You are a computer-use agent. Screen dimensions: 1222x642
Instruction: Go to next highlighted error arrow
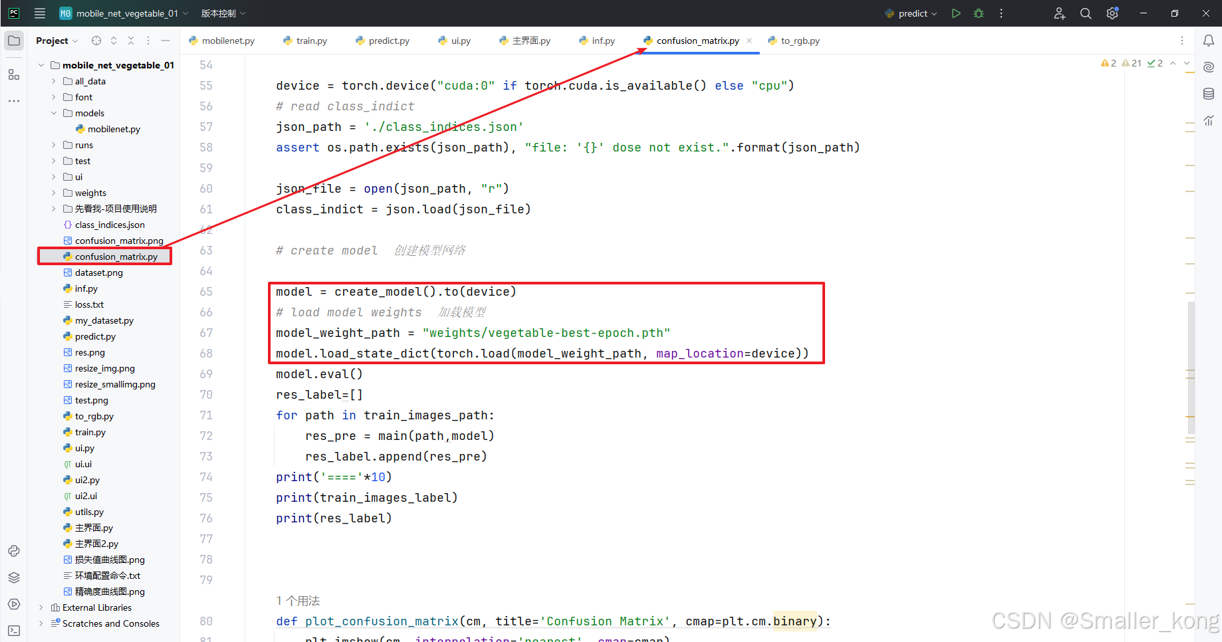coord(1187,63)
